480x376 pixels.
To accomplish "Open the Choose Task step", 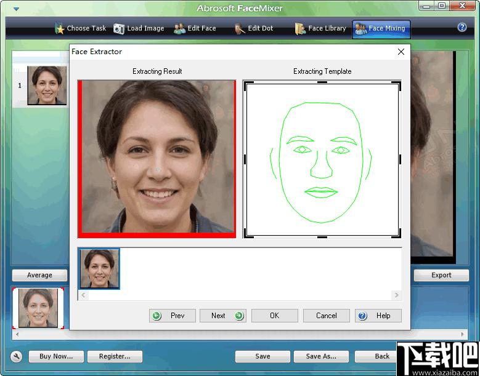I will (x=81, y=28).
